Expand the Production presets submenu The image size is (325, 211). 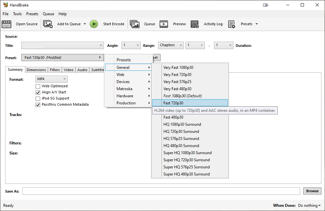pos(128,103)
